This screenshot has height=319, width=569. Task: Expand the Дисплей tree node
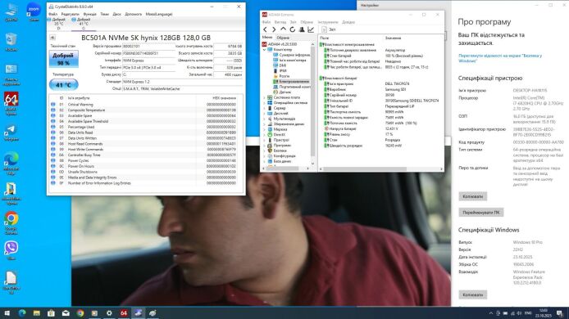(264, 114)
